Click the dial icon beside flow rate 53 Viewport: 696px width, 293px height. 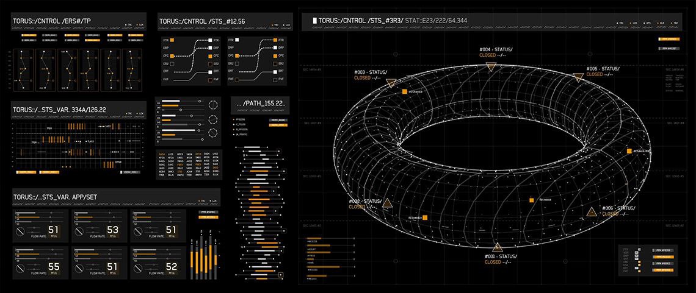79,231
